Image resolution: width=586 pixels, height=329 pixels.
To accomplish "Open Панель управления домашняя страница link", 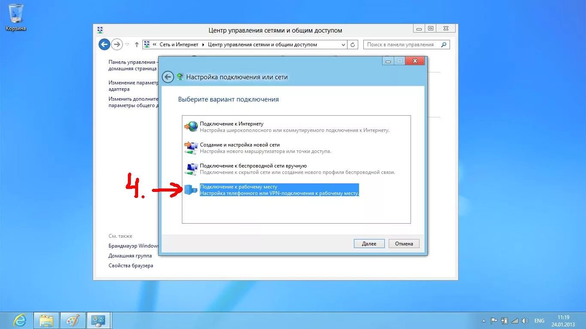I will pyautogui.click(x=133, y=65).
